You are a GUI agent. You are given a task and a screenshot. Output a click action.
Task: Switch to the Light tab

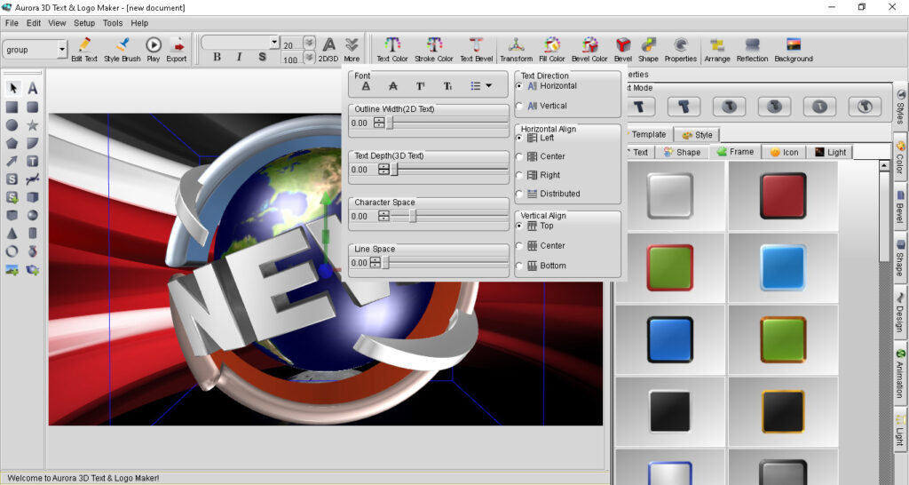pyautogui.click(x=830, y=152)
